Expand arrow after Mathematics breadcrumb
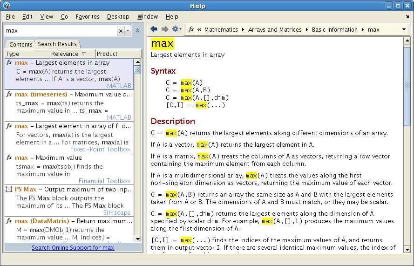This screenshot has width=414, height=266. tap(243, 30)
